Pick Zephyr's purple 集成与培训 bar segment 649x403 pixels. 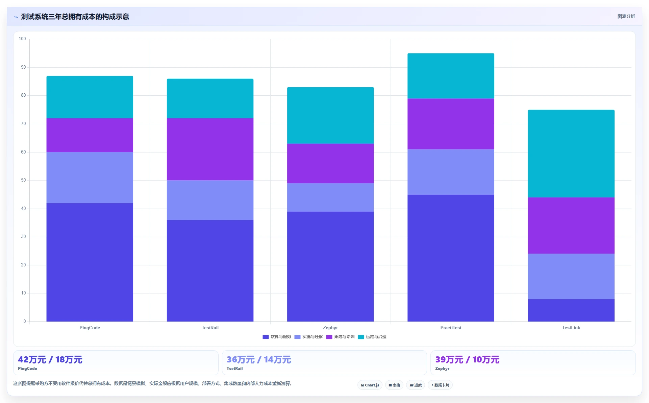click(x=330, y=164)
